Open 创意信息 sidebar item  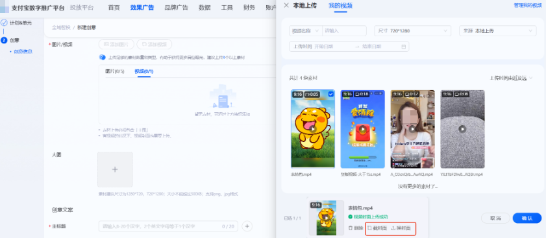[23, 51]
